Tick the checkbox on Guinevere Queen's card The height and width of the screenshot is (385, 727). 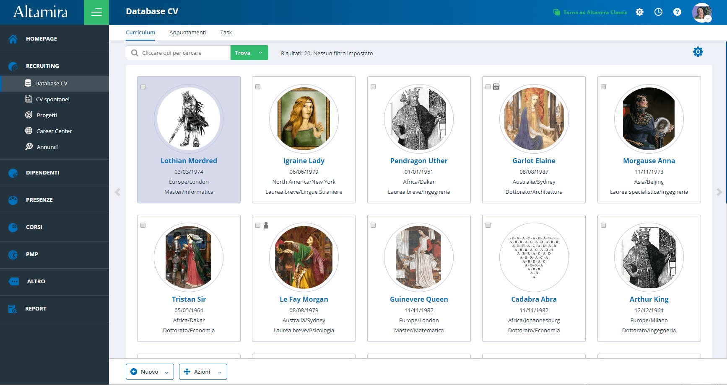click(373, 225)
